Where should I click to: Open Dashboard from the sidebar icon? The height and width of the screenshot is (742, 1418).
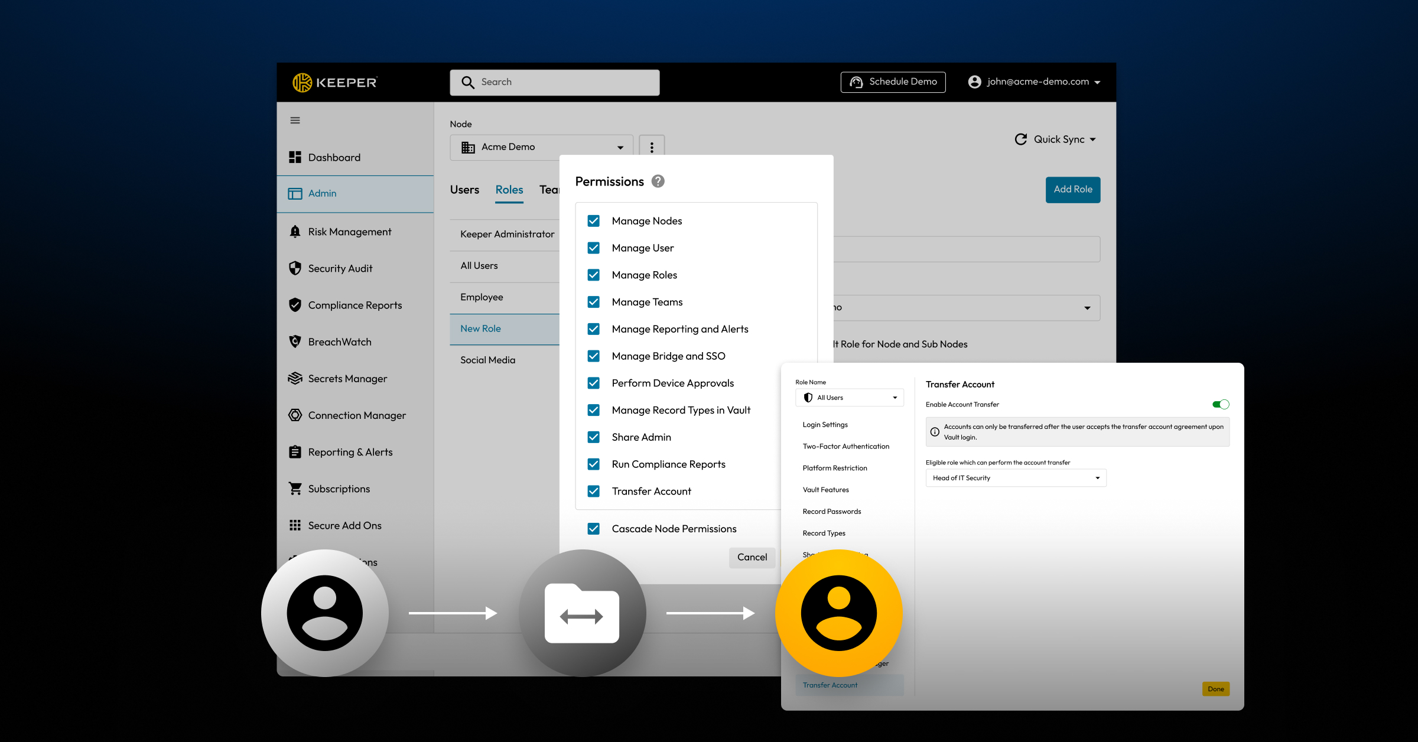tap(295, 157)
